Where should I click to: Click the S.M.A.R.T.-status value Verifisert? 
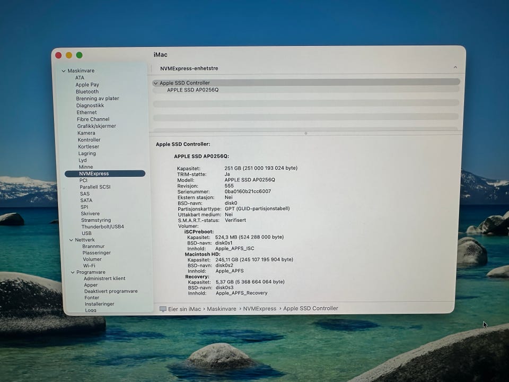(235, 220)
